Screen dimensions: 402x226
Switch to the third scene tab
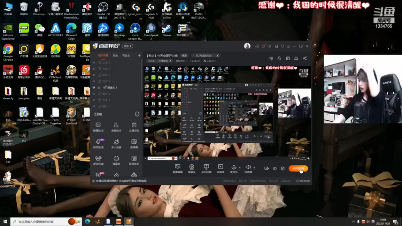[126, 55]
